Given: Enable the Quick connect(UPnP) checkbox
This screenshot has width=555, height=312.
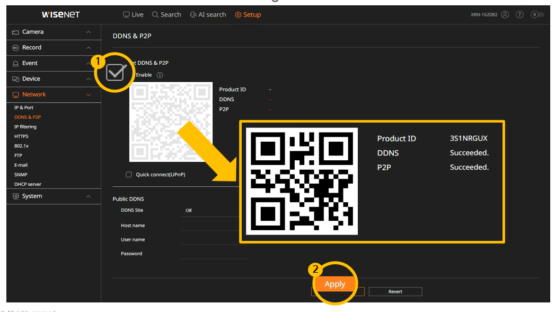Looking at the screenshot, I should click(129, 175).
